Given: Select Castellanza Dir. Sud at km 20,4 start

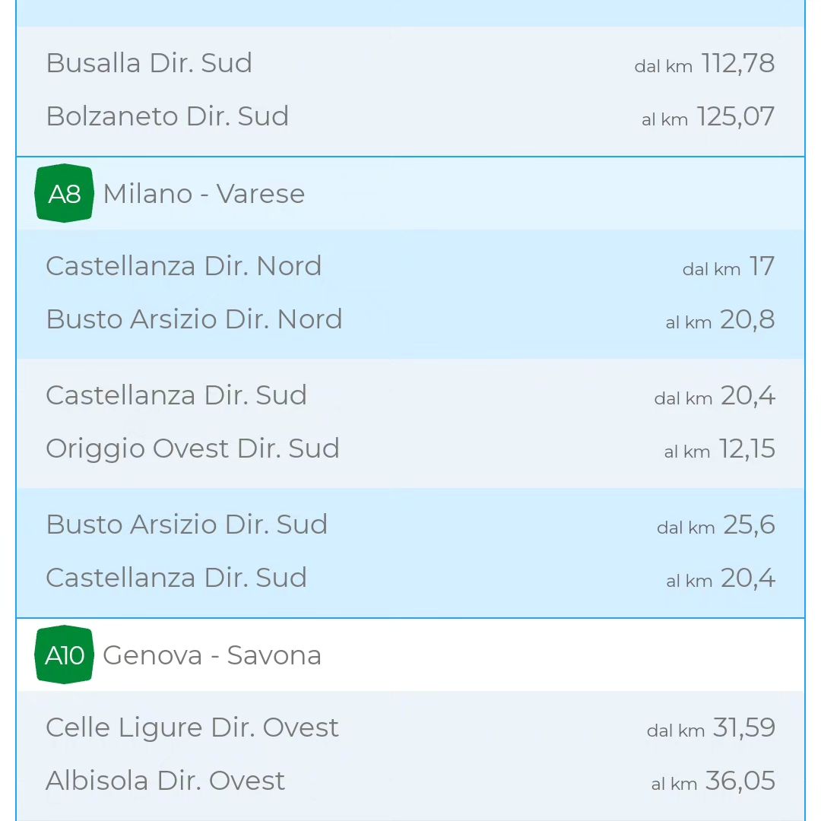Looking at the screenshot, I should [176, 395].
